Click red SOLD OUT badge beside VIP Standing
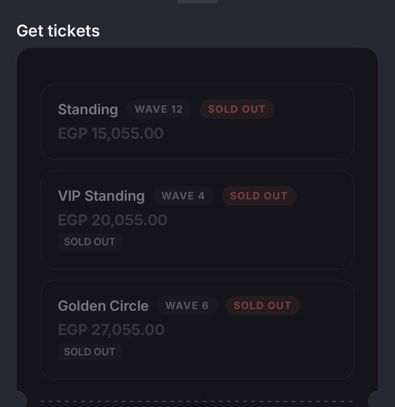The width and height of the screenshot is (395, 407). coord(259,196)
